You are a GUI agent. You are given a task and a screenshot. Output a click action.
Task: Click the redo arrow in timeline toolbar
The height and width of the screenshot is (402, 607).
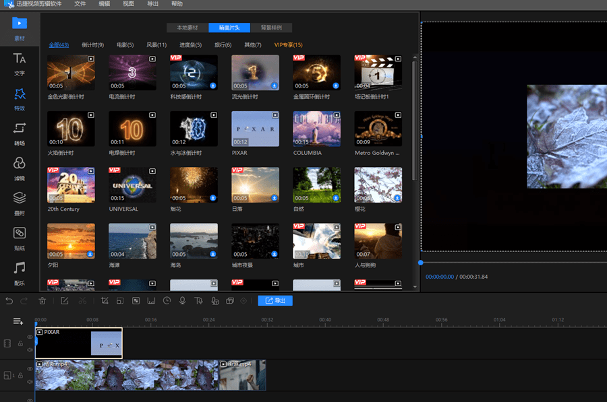[24, 301]
